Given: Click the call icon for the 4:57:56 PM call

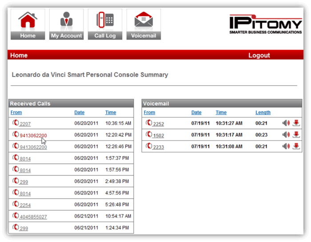Looking at the screenshot, I should (16, 192).
